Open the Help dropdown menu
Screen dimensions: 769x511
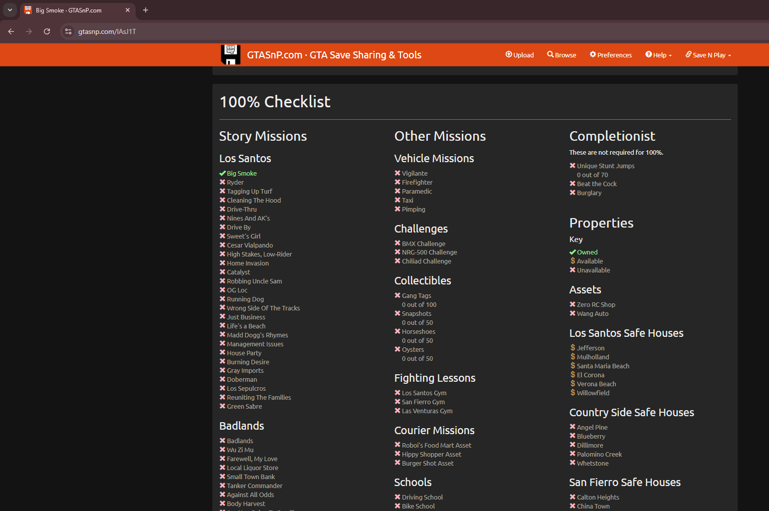(658, 55)
